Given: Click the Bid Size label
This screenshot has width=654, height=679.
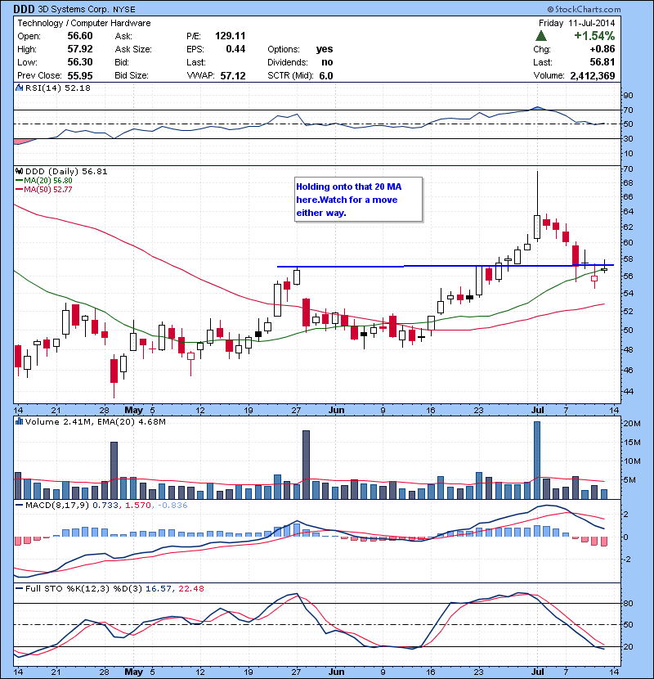Looking at the screenshot, I should tap(132, 75).
